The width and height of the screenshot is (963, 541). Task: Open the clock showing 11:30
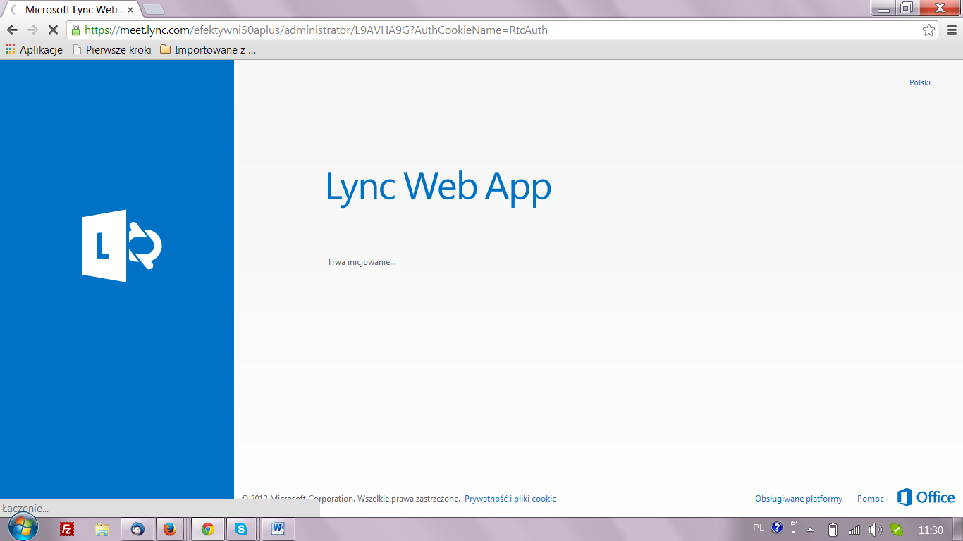(x=931, y=530)
